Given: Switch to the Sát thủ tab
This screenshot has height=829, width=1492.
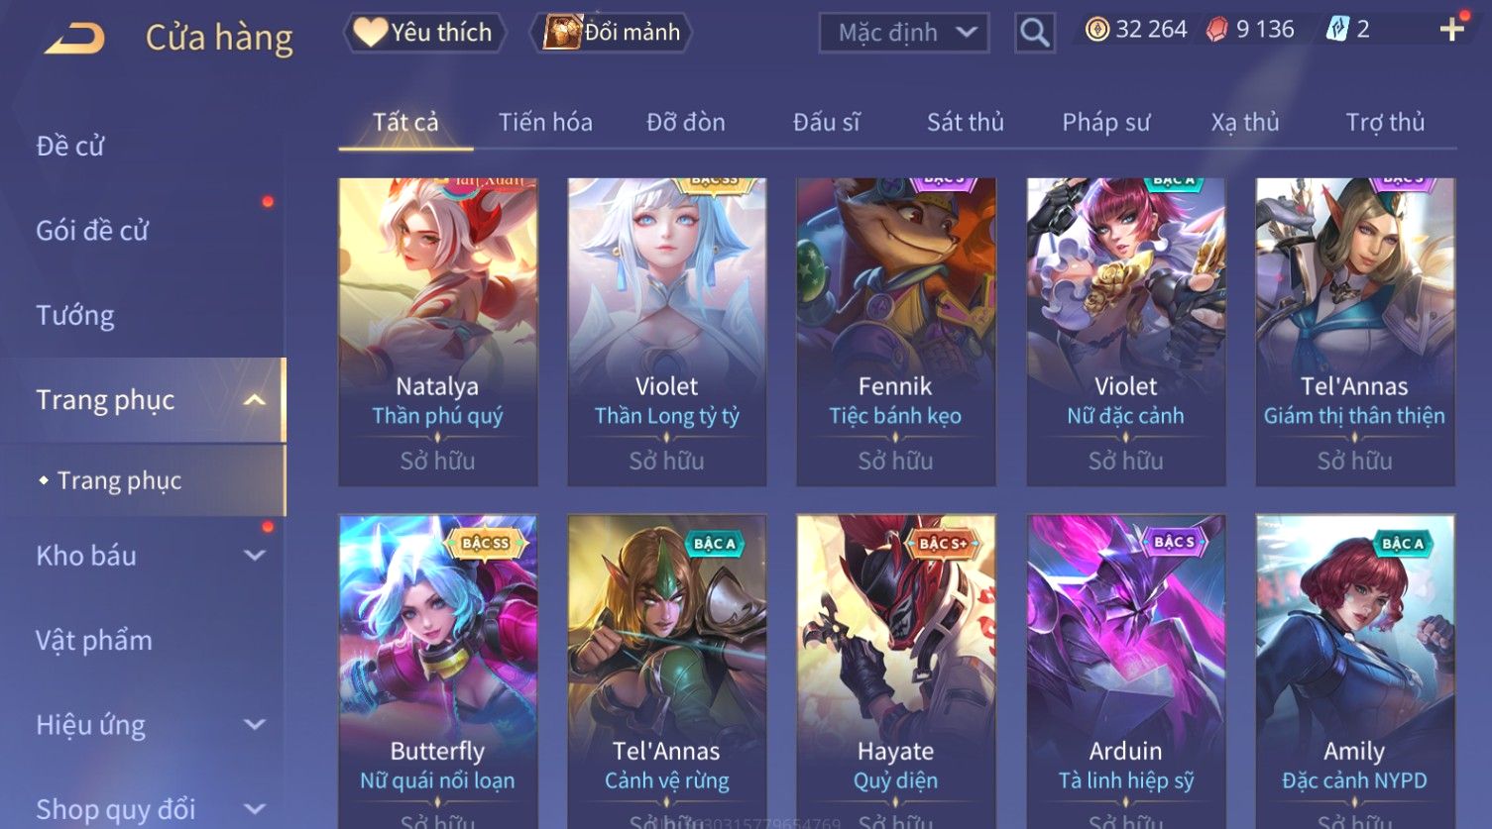Looking at the screenshot, I should click(x=966, y=122).
